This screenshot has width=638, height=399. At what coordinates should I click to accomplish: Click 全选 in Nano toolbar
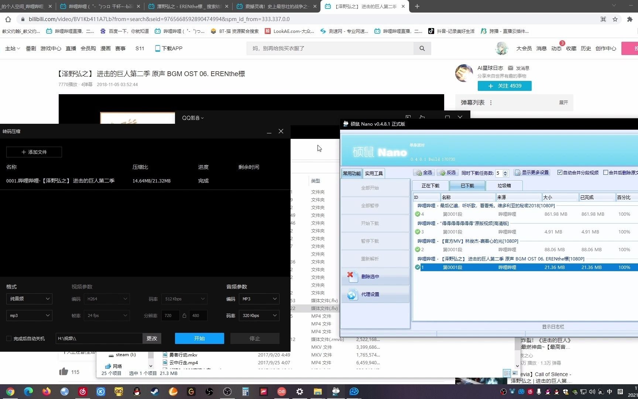tap(423, 173)
